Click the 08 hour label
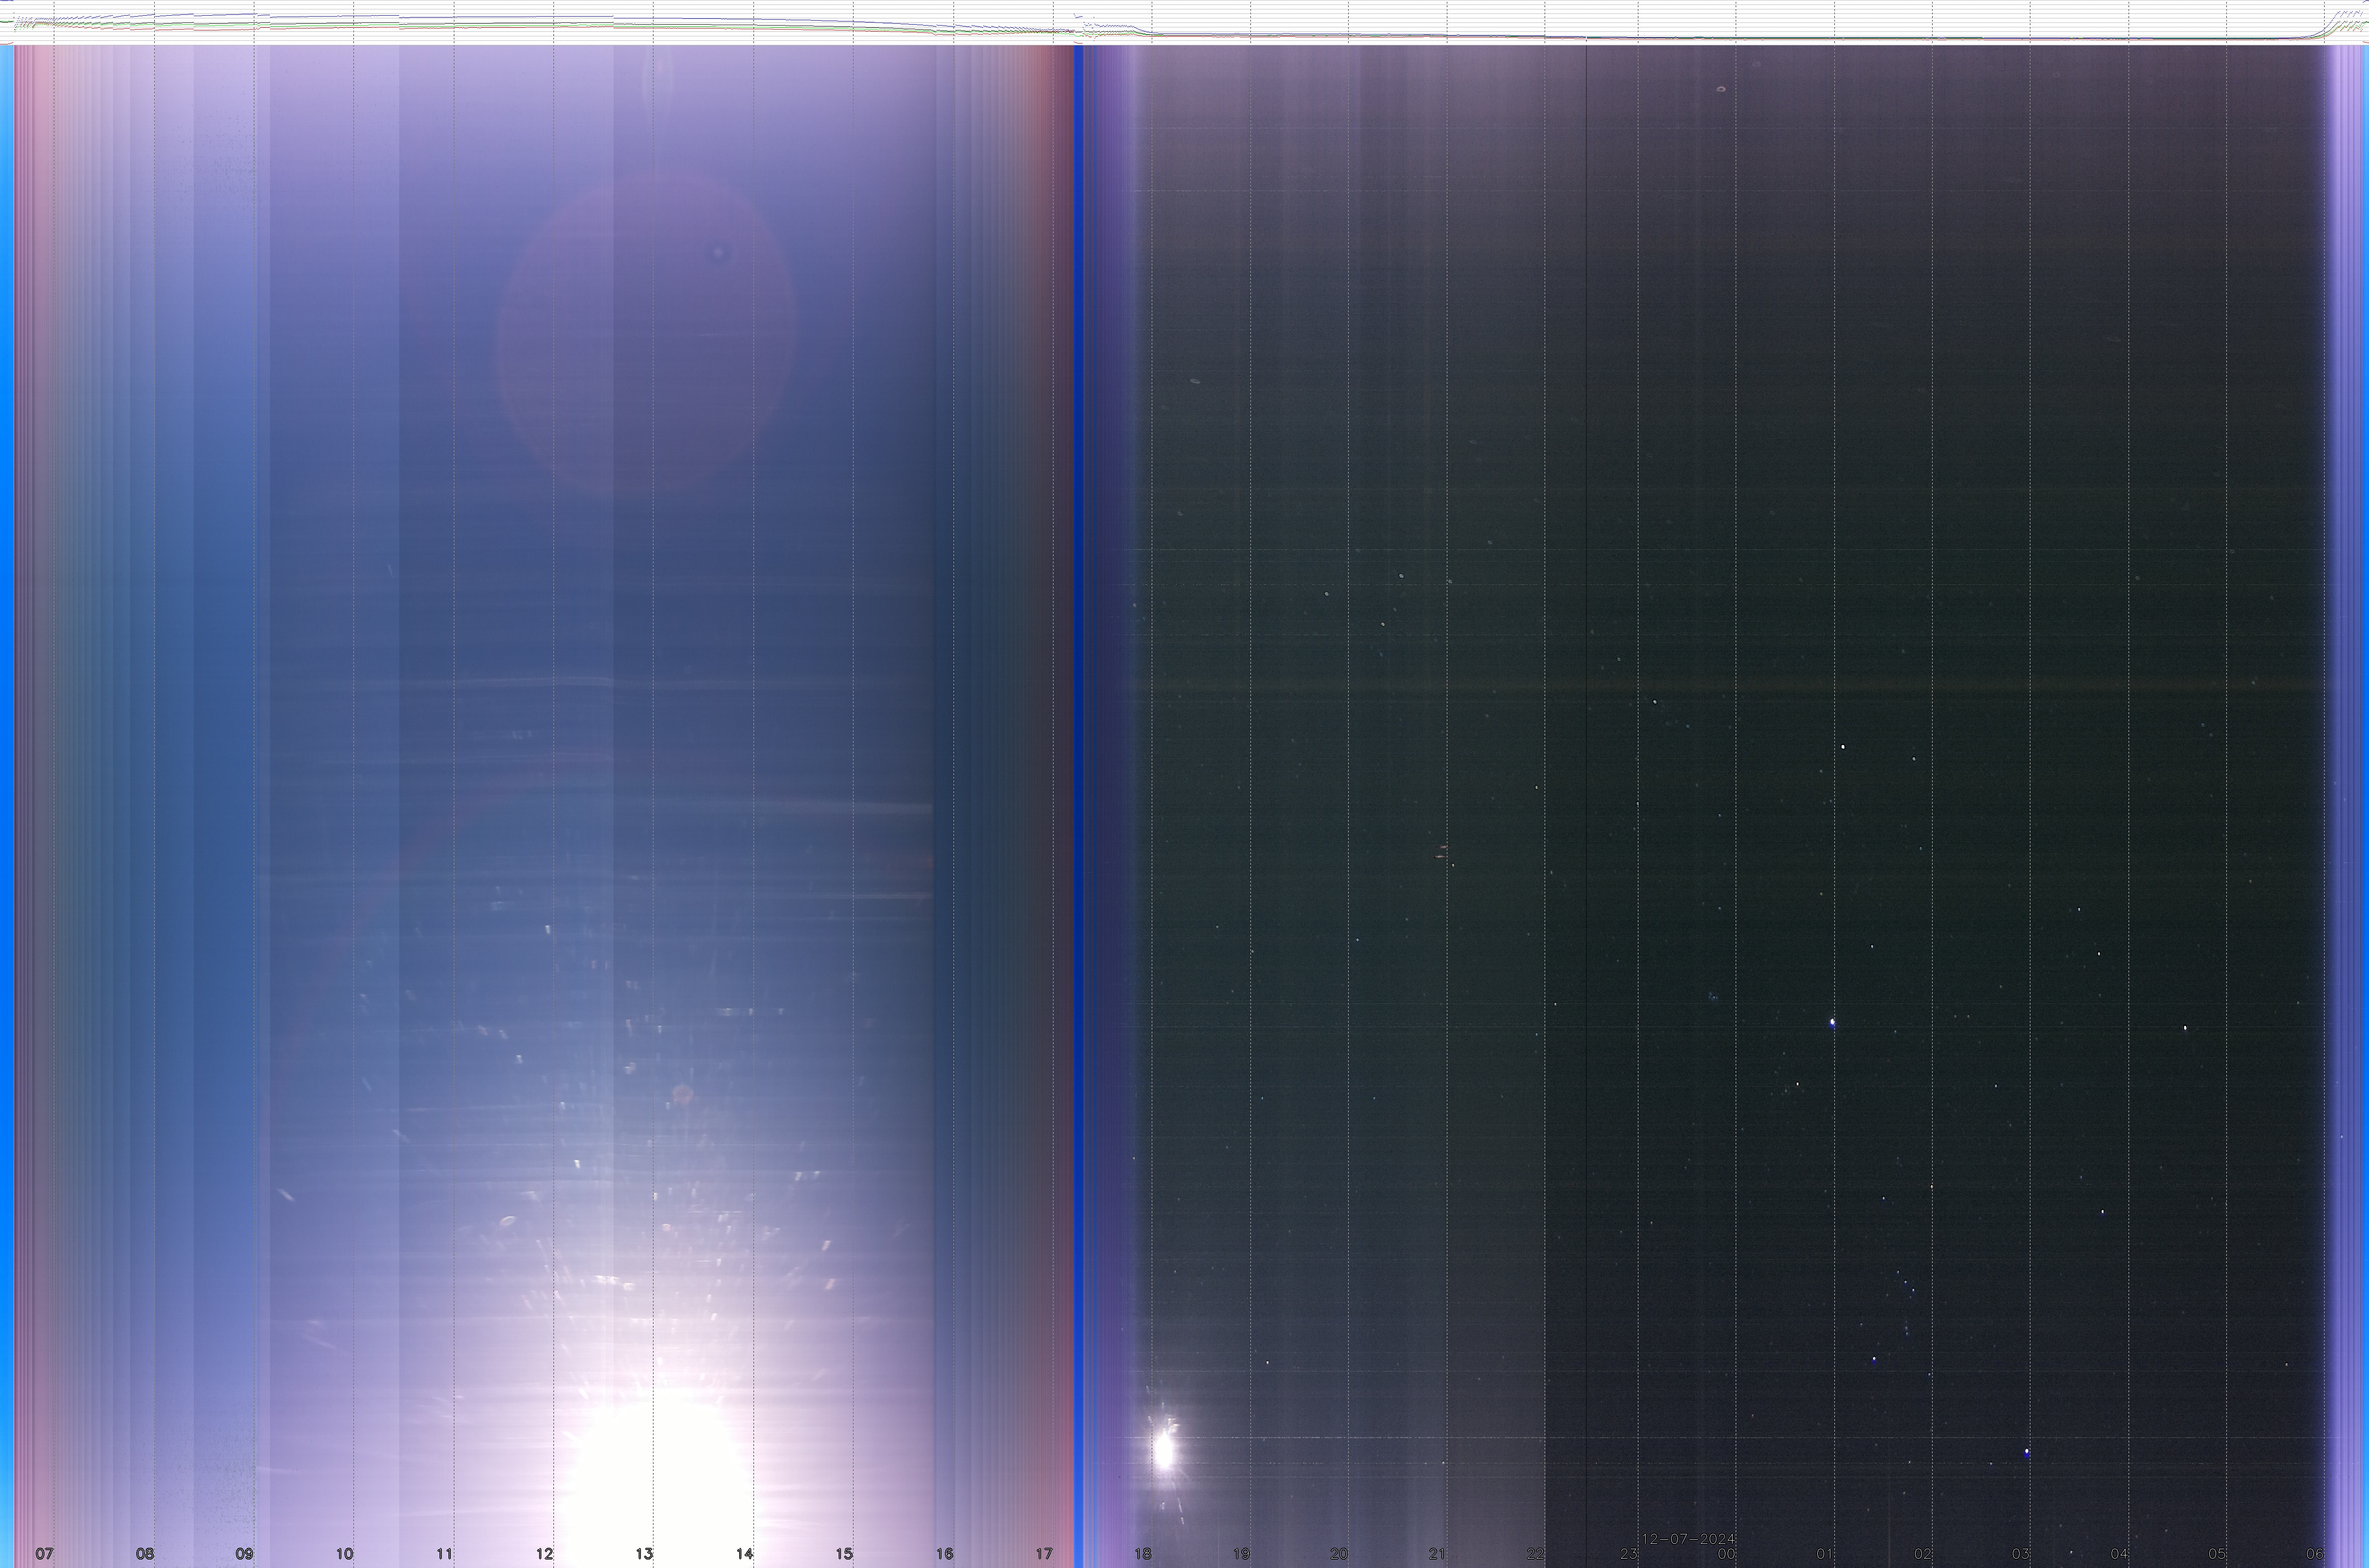This screenshot has height=1568, width=2369. click(145, 1553)
